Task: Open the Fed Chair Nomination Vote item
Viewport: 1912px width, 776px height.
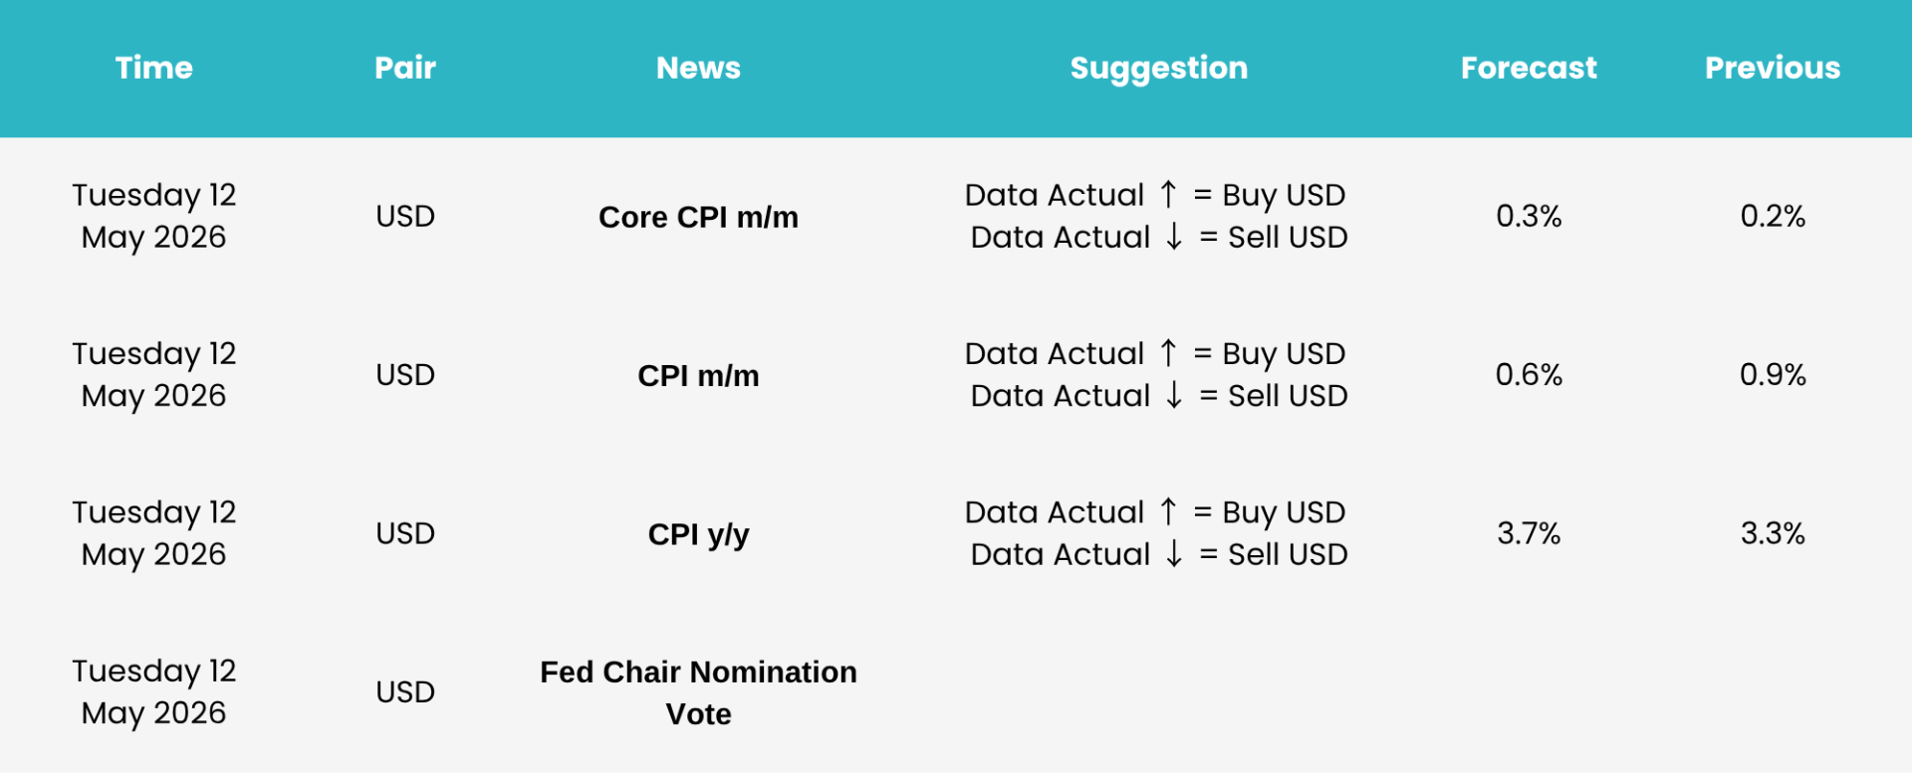Action: click(698, 693)
